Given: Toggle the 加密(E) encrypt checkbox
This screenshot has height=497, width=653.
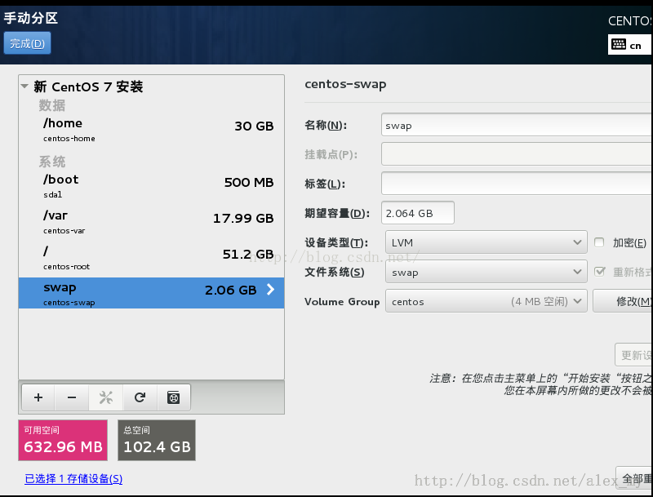Looking at the screenshot, I should [599, 242].
